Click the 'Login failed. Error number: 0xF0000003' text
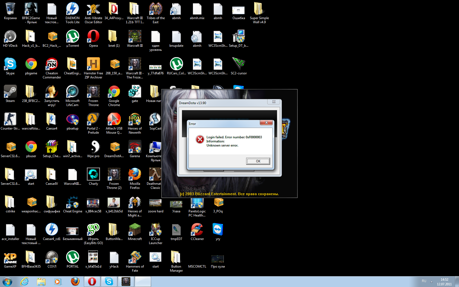The height and width of the screenshot is (287, 459). [234, 137]
